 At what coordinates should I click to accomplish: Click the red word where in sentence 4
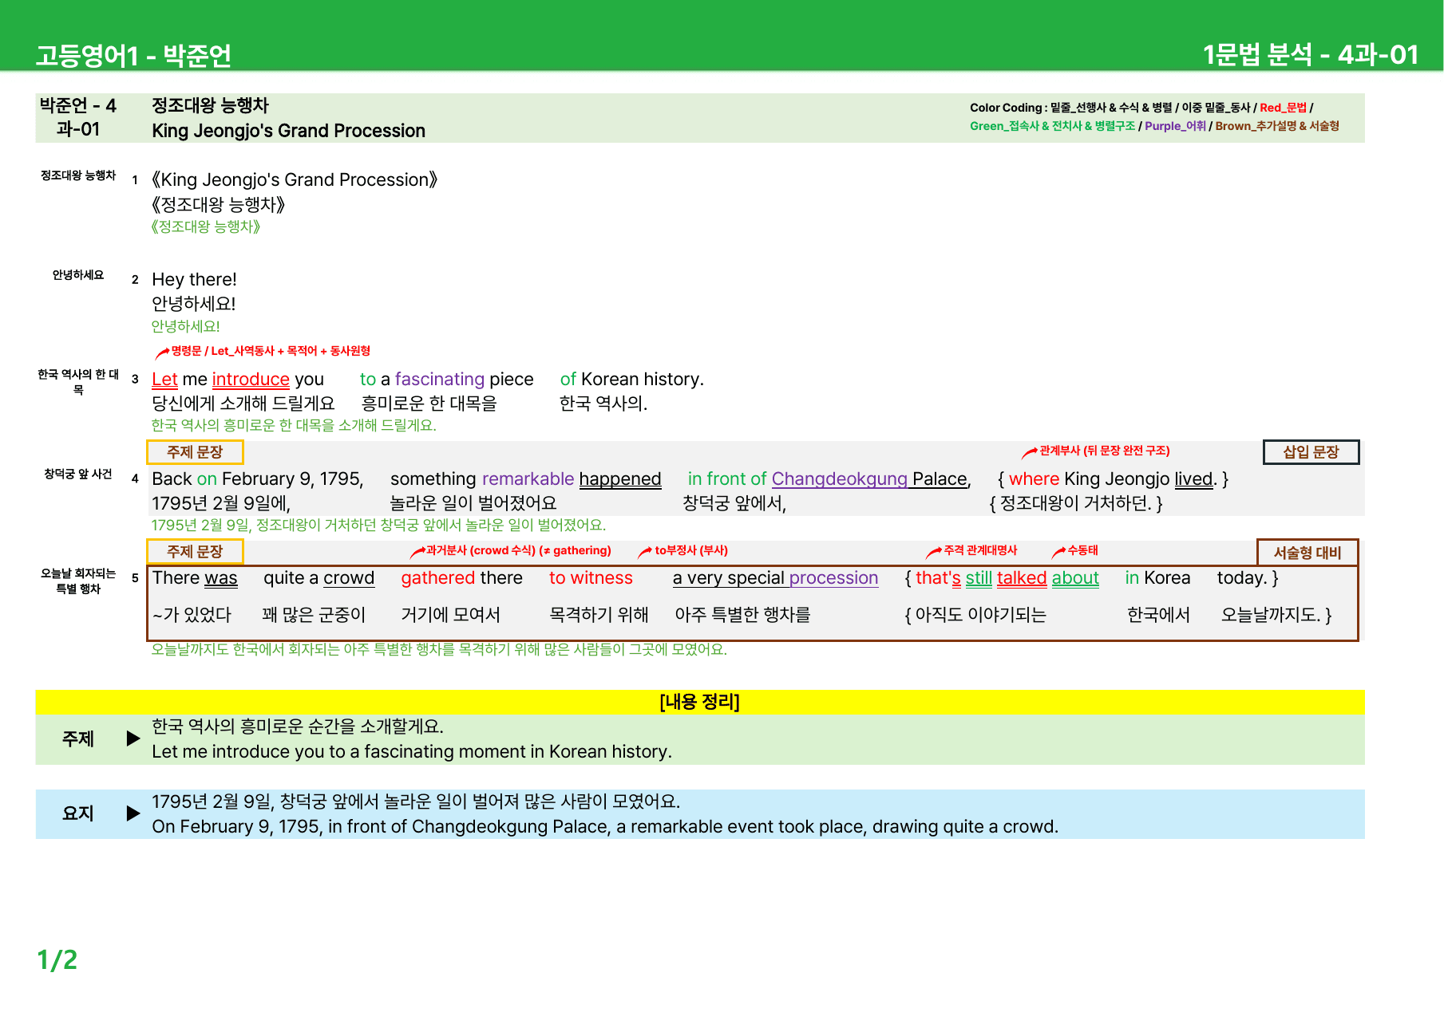coord(1034,479)
